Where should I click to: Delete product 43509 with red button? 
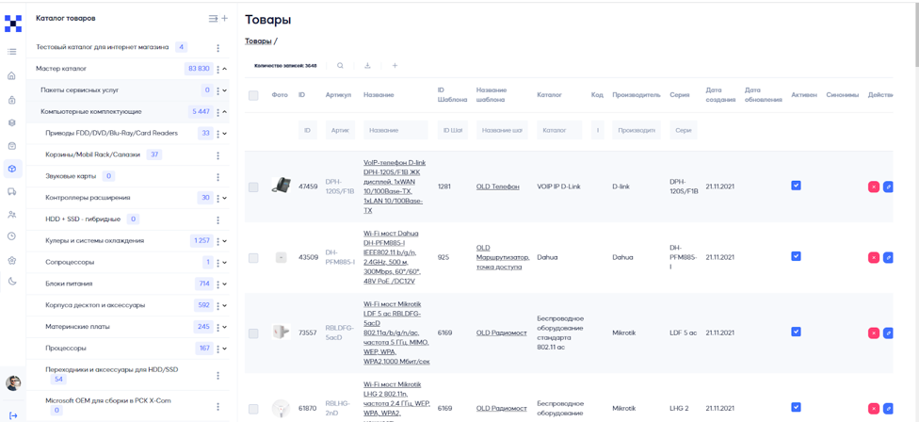(x=873, y=257)
